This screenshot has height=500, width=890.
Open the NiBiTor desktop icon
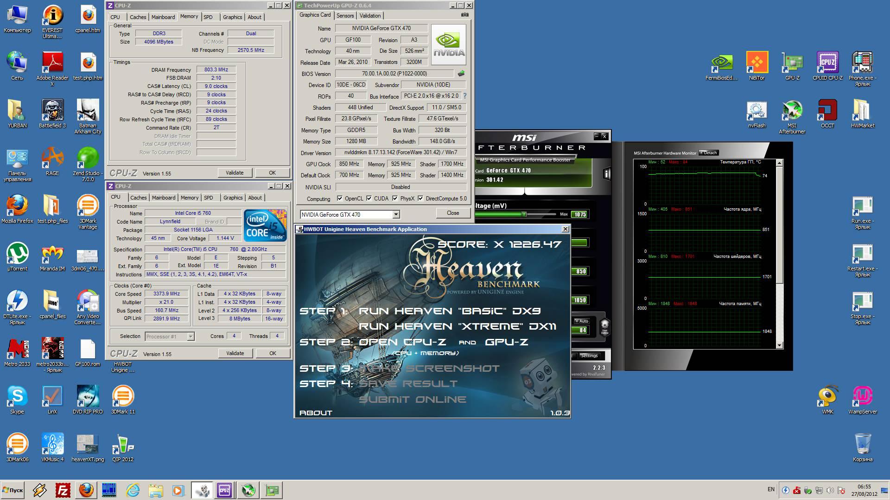coord(757,66)
